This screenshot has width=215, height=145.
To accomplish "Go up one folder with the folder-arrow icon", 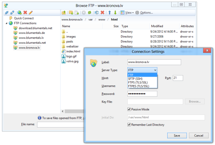I will click(x=64, y=13).
